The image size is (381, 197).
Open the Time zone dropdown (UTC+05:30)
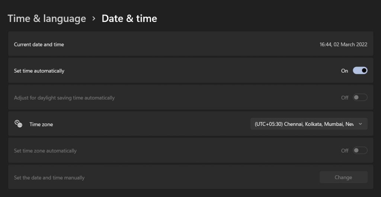[304, 124]
